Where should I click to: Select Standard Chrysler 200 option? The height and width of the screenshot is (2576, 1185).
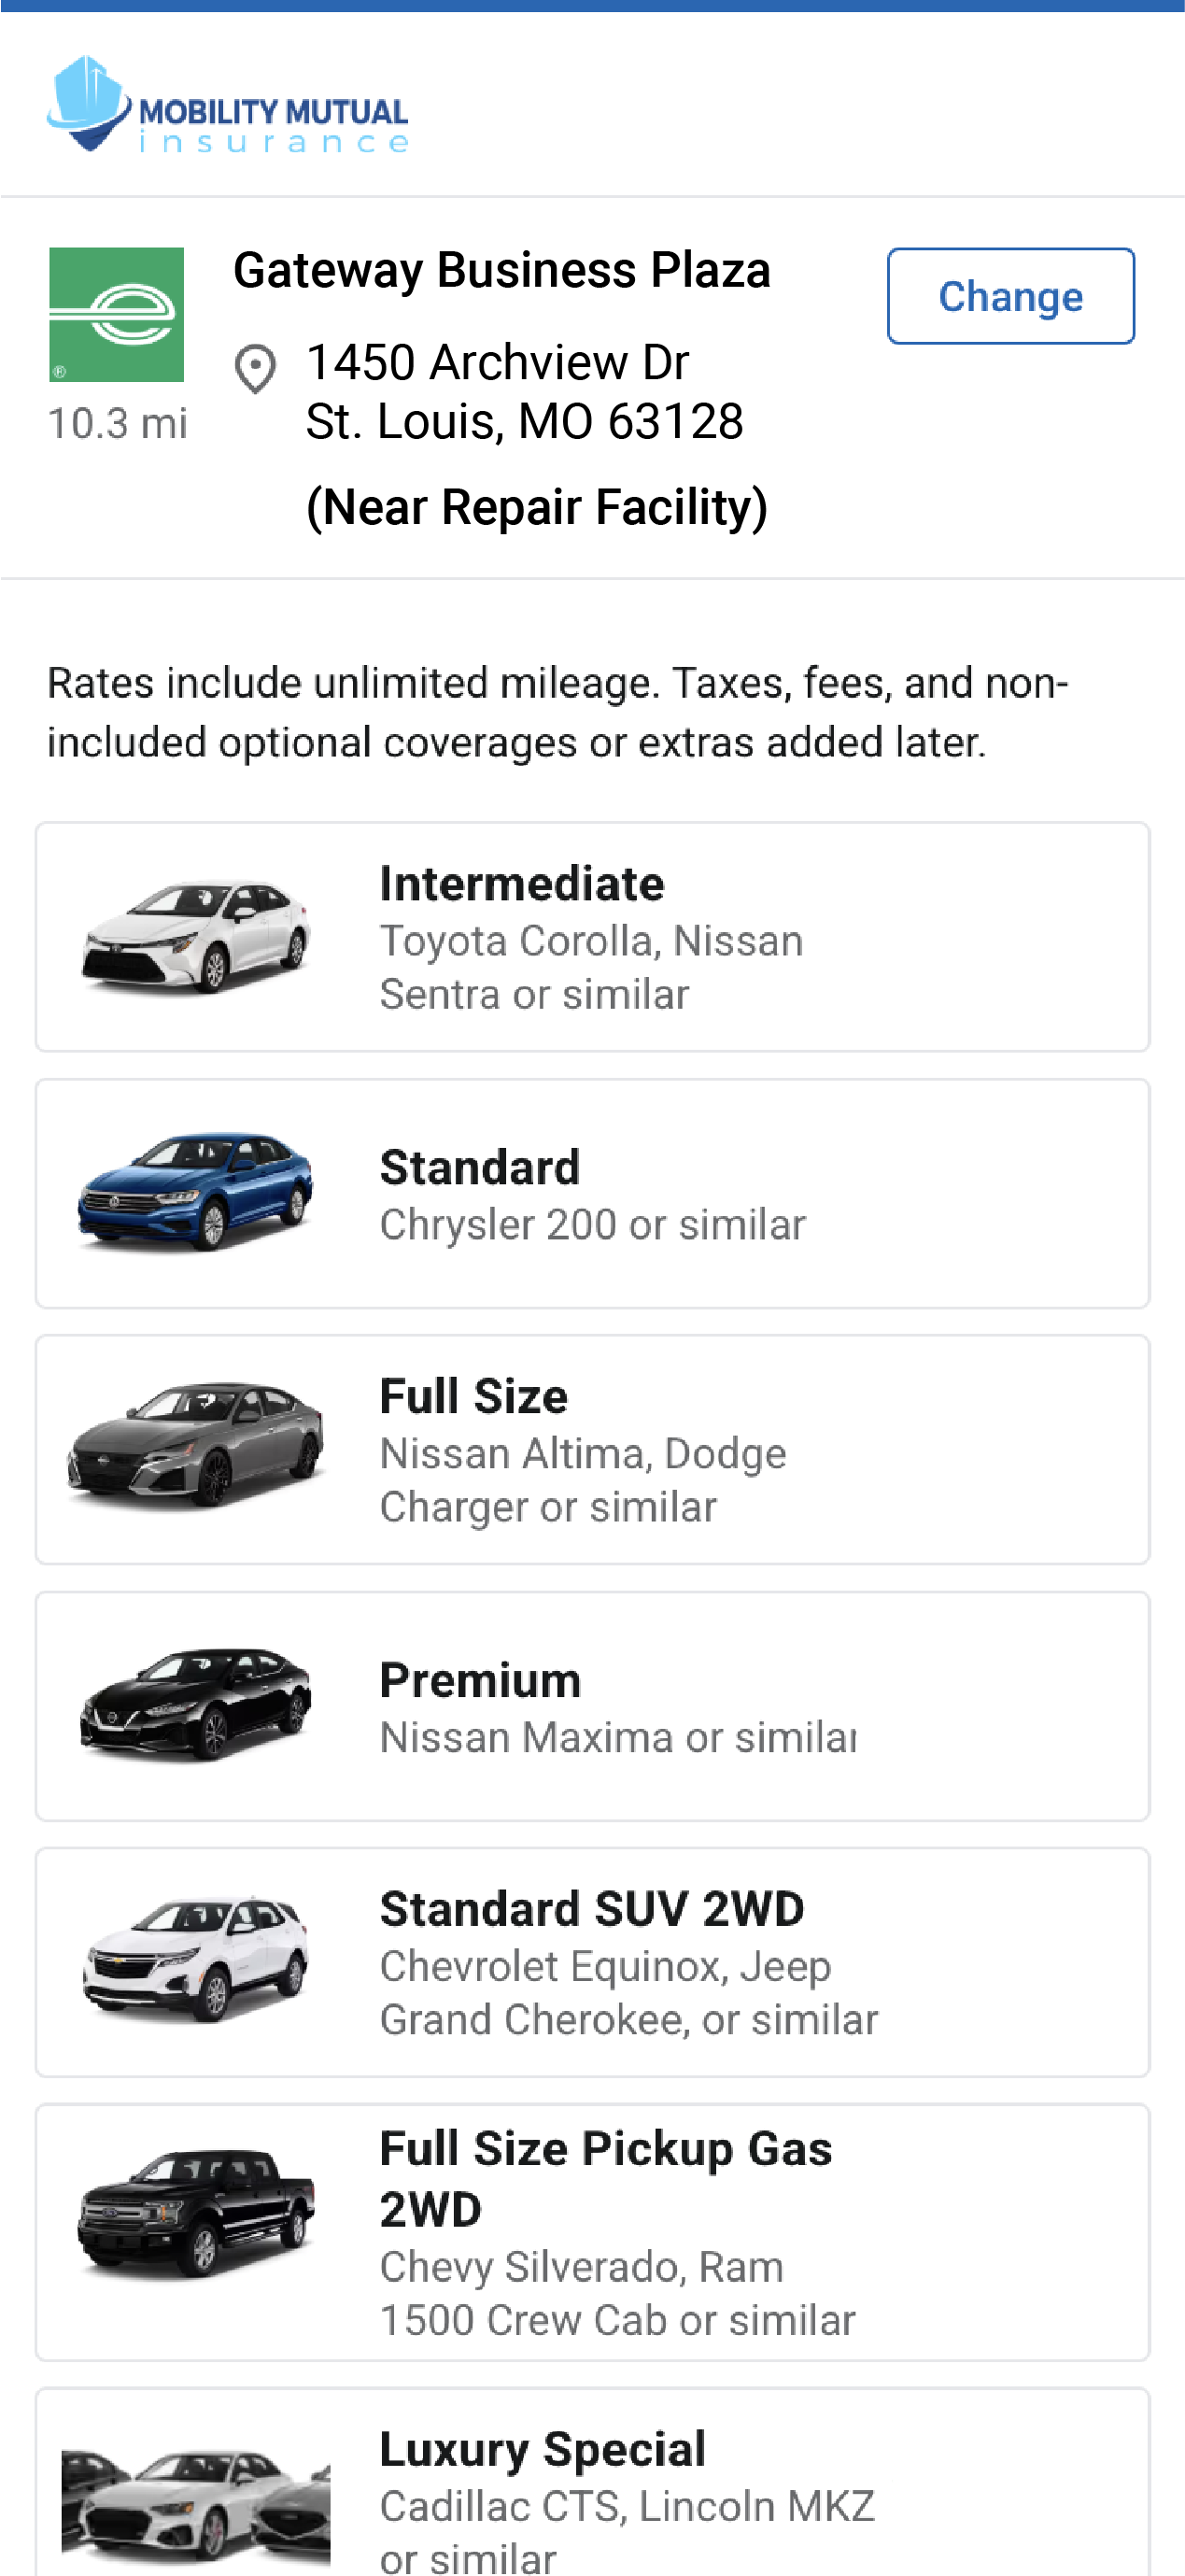pyautogui.click(x=592, y=1193)
